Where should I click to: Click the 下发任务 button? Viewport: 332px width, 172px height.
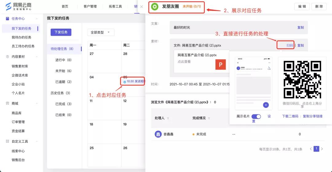[x=61, y=32]
